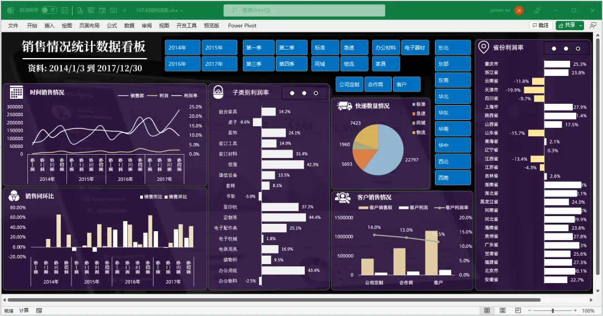Open the JX account avatar
Image resolution: width=603 pixels, height=316 pixels.
point(519,11)
